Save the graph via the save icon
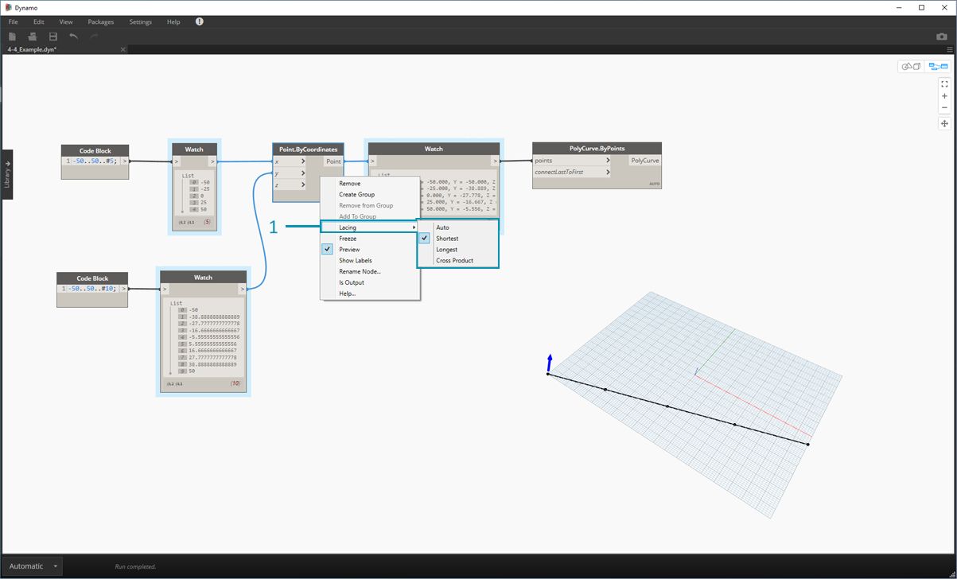Image resolution: width=957 pixels, height=579 pixels. (53, 36)
